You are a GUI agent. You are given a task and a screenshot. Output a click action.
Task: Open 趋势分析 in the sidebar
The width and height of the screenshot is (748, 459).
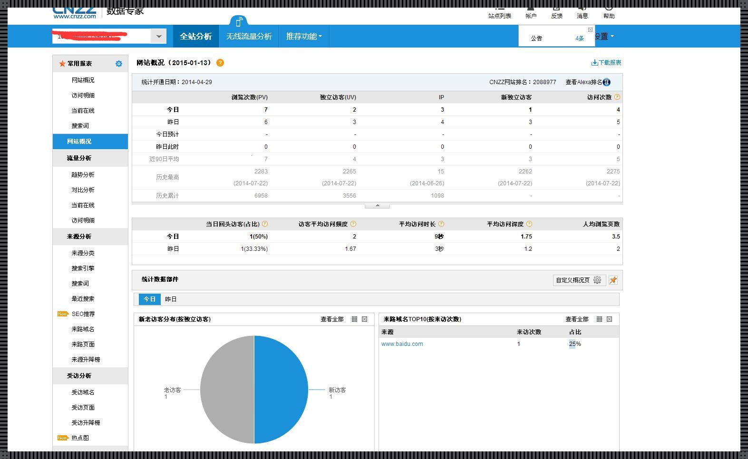coord(83,175)
